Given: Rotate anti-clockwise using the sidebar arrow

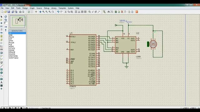Looking at the screenshot, I should click(6, 20).
